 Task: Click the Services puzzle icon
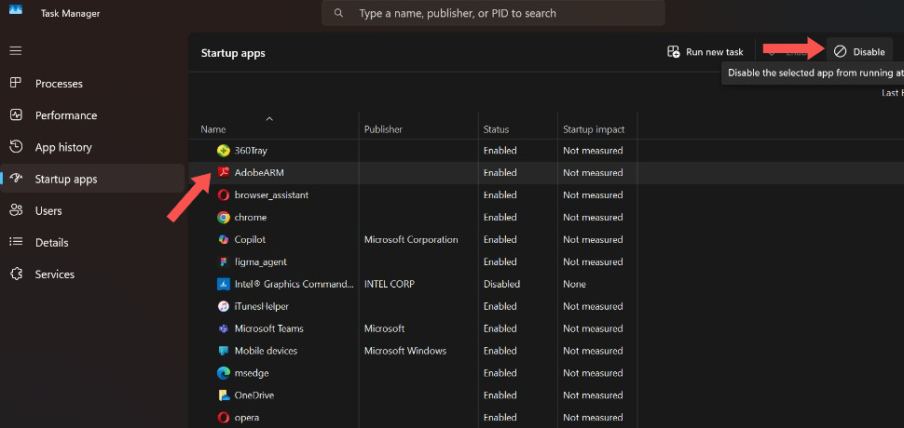click(x=16, y=274)
